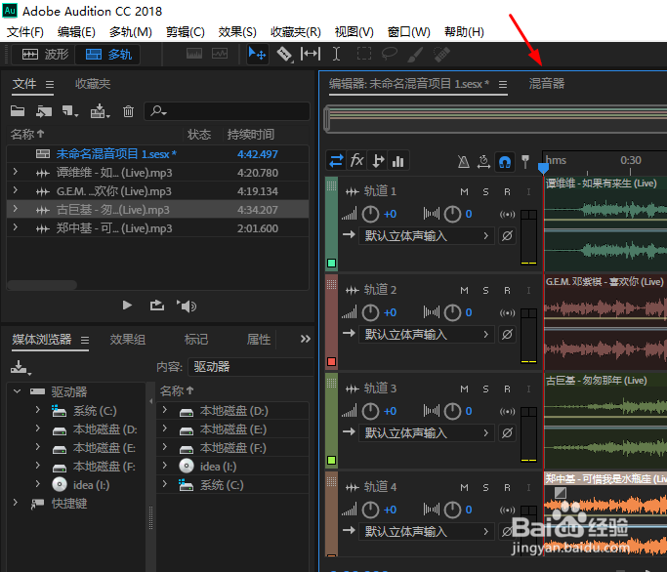Toggle snapping magnet icon
The image size is (667, 572).
click(505, 162)
